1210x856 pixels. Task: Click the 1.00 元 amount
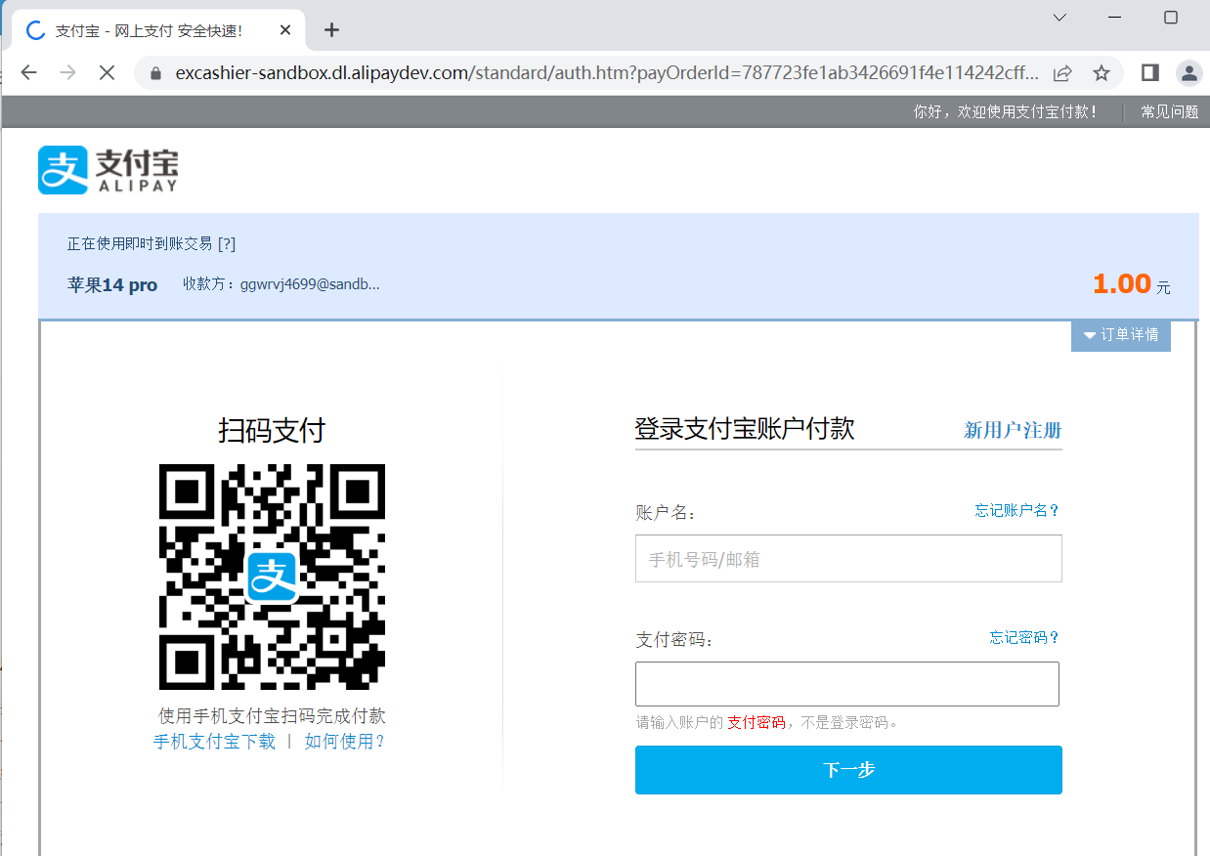[x=1131, y=284]
